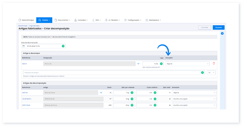
Task: Click green help icon in date field
Action: click(63, 46)
